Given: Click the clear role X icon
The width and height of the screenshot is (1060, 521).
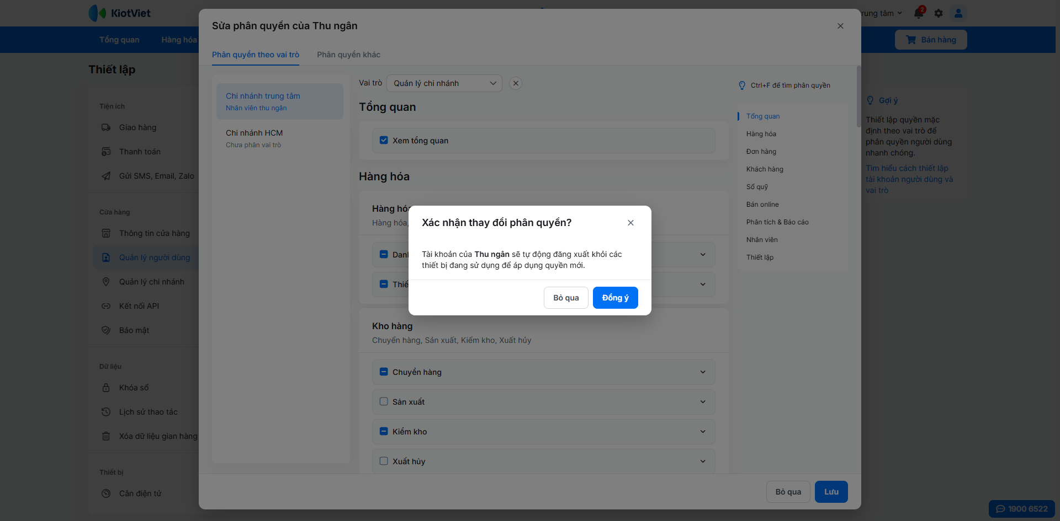Looking at the screenshot, I should click(x=516, y=83).
